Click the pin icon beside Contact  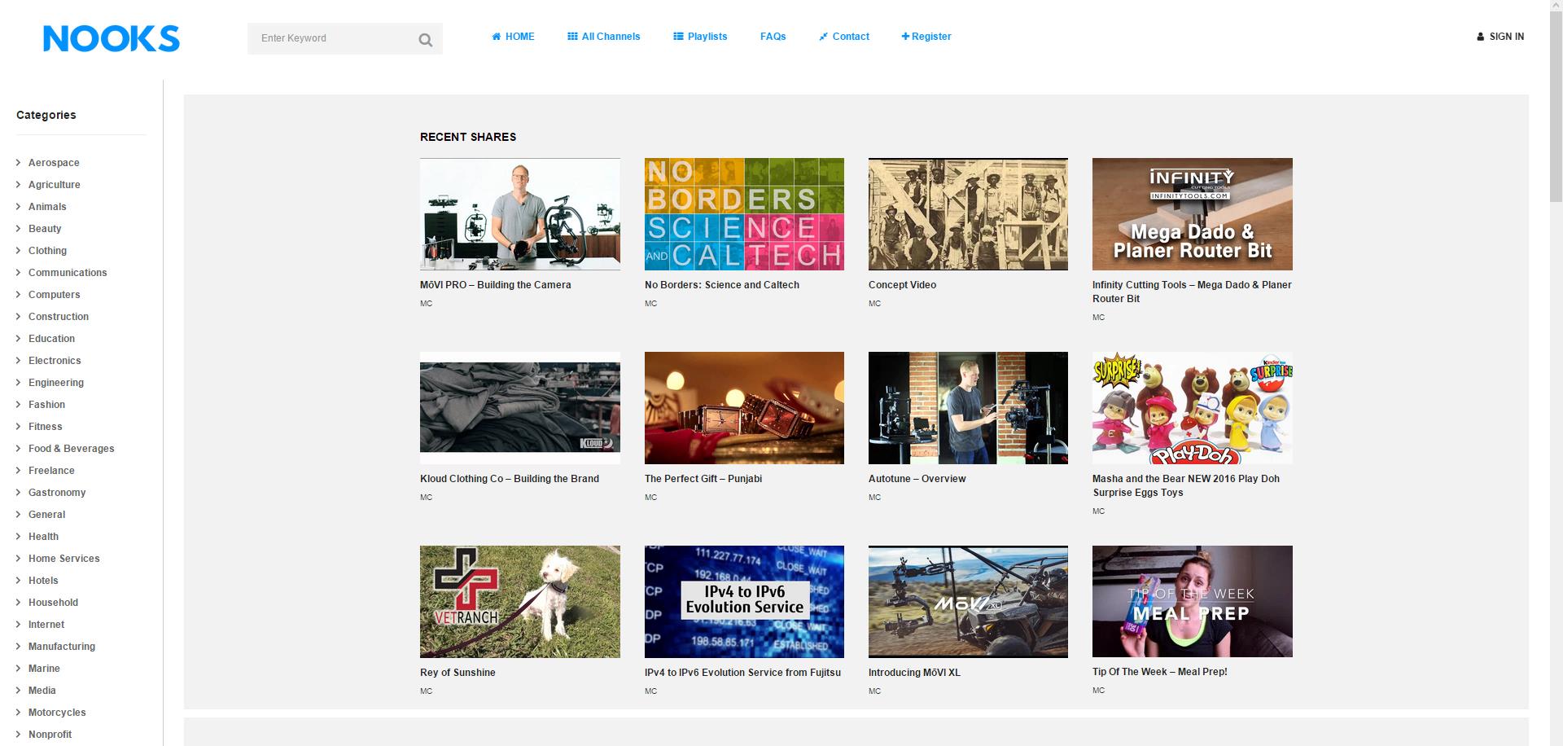coord(824,37)
